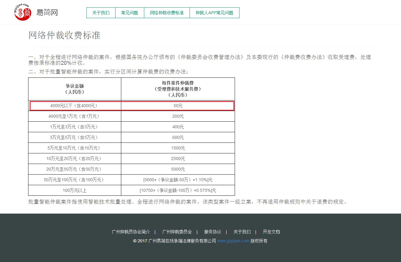Select the 5000元 fee cell

[178, 169]
